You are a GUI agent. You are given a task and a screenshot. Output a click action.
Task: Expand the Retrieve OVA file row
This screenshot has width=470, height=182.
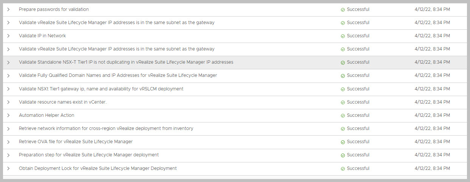click(x=8, y=142)
